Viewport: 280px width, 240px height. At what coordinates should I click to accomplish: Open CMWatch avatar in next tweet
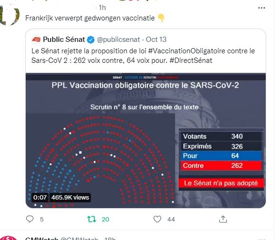pos(9,238)
